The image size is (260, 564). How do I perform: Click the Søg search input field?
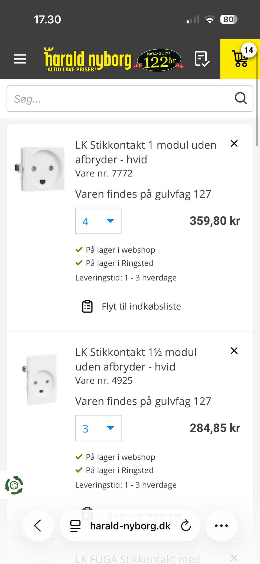(119, 99)
